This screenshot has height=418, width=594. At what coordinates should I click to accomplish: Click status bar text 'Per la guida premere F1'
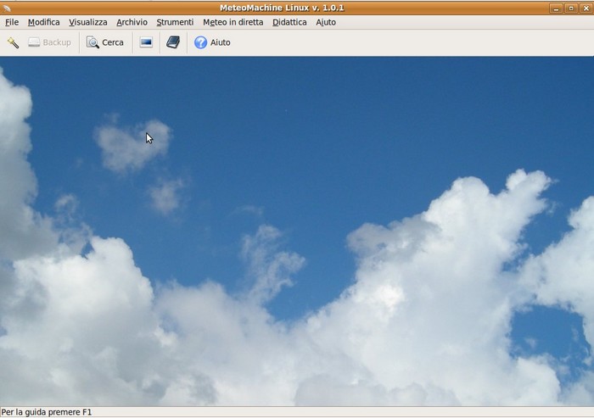click(46, 412)
